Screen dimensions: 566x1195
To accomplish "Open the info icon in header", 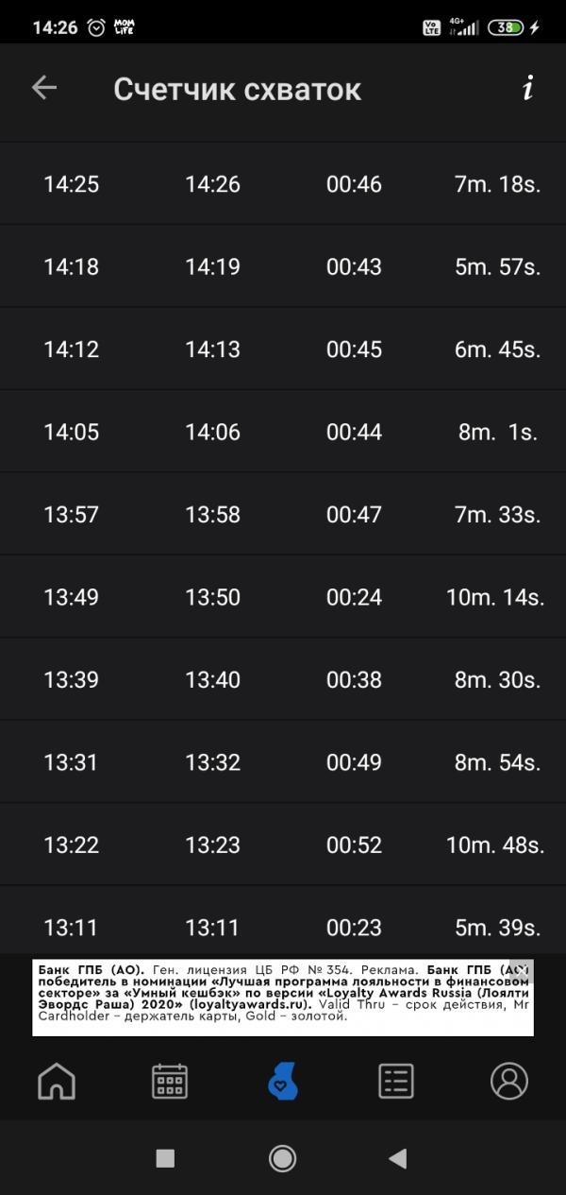I will click(x=528, y=88).
